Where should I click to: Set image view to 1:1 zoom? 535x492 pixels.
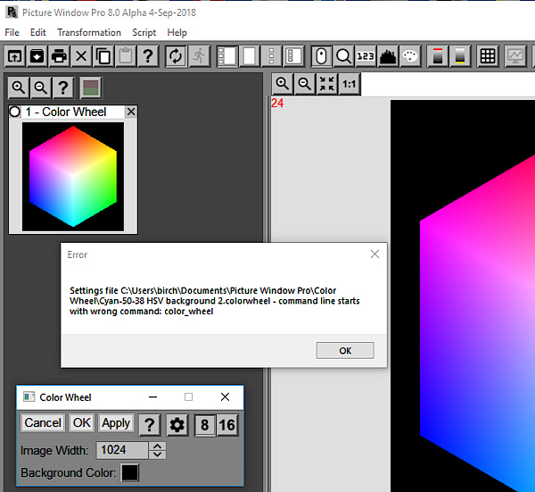(x=349, y=84)
